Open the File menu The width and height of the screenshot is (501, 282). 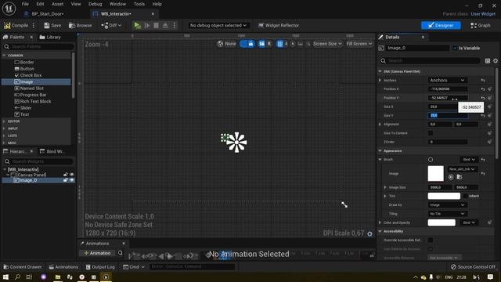pyautogui.click(x=25, y=4)
